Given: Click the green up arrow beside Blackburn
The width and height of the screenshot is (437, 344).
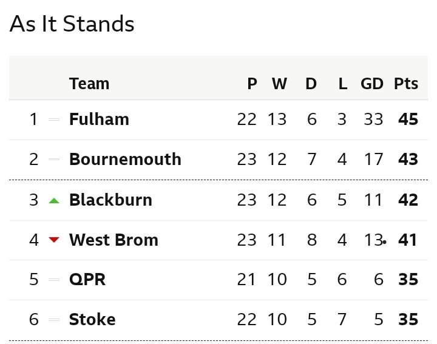Looking at the screenshot, I should 54,201.
